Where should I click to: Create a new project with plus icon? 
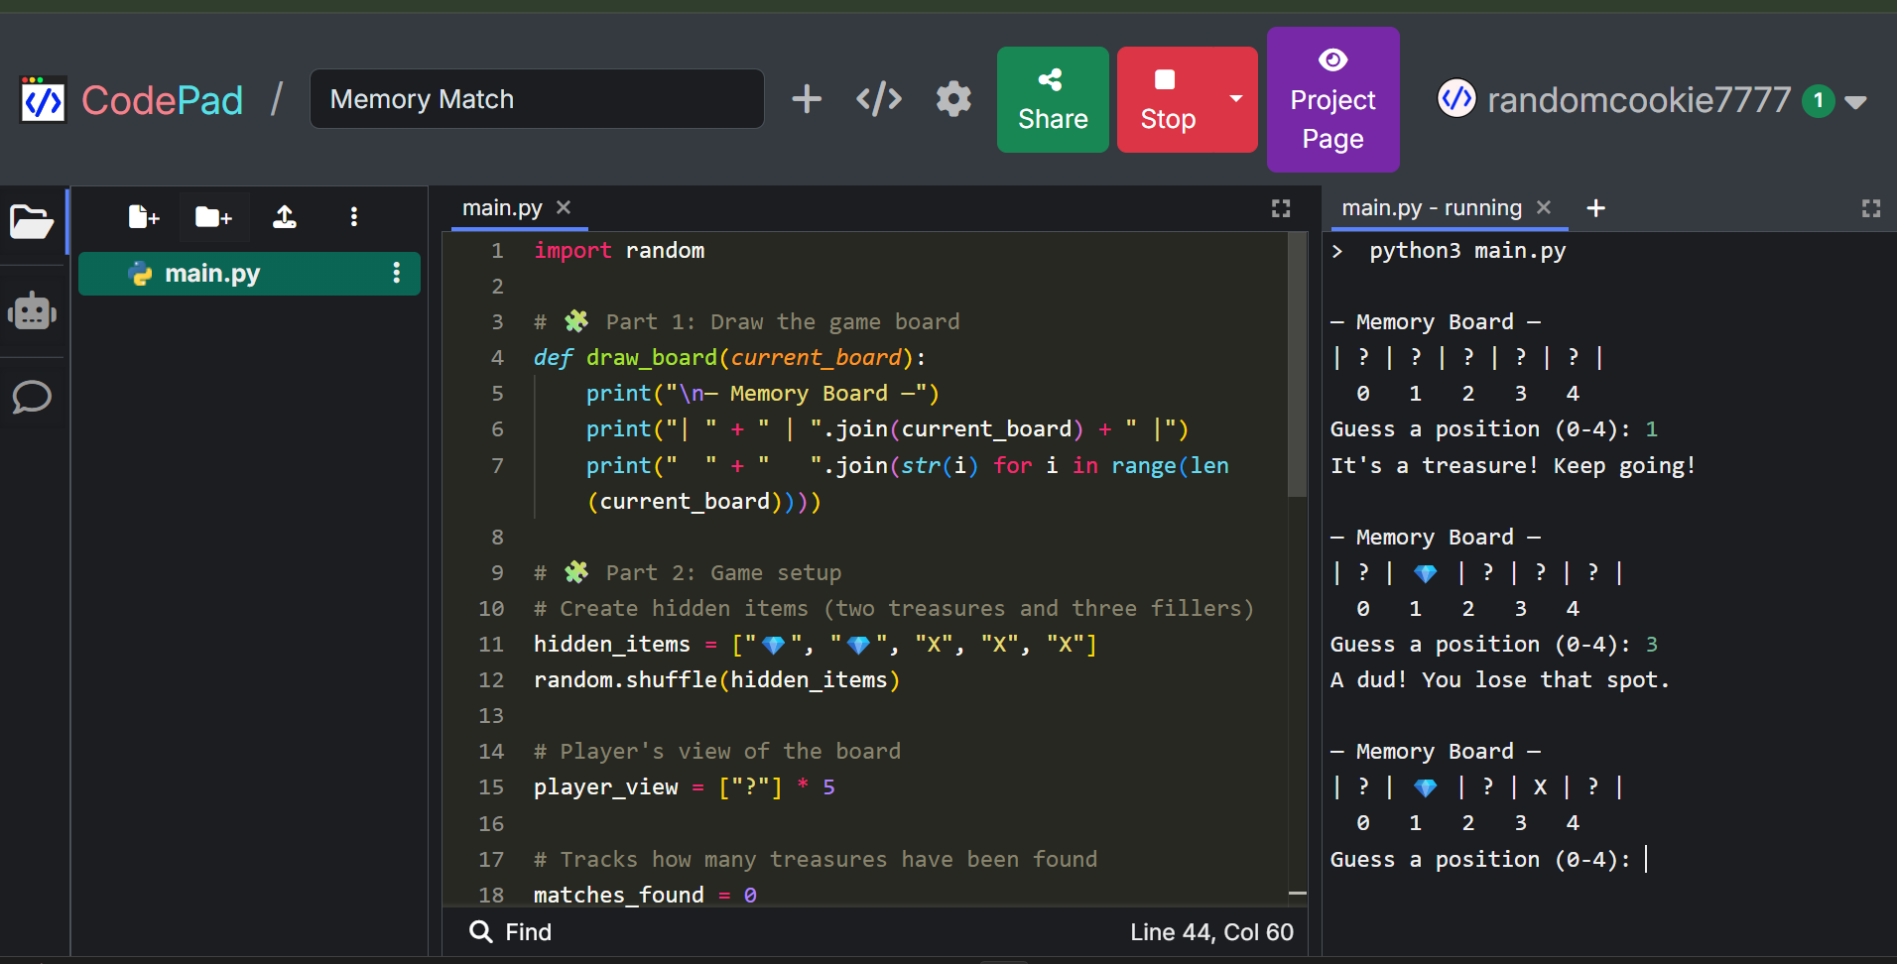coord(807,99)
